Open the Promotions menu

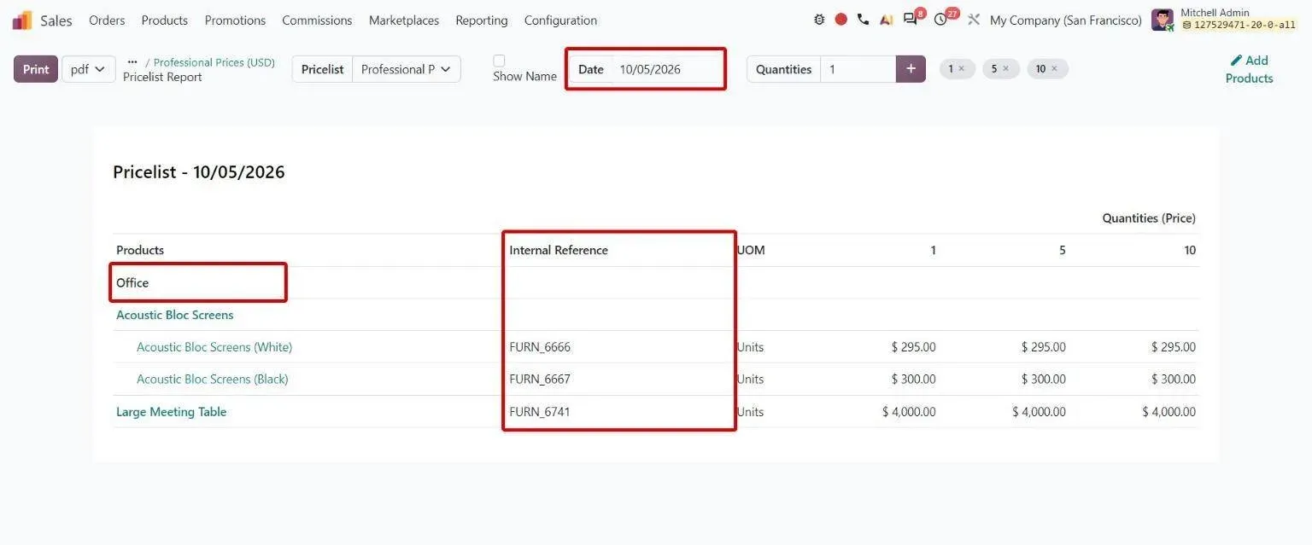point(235,20)
